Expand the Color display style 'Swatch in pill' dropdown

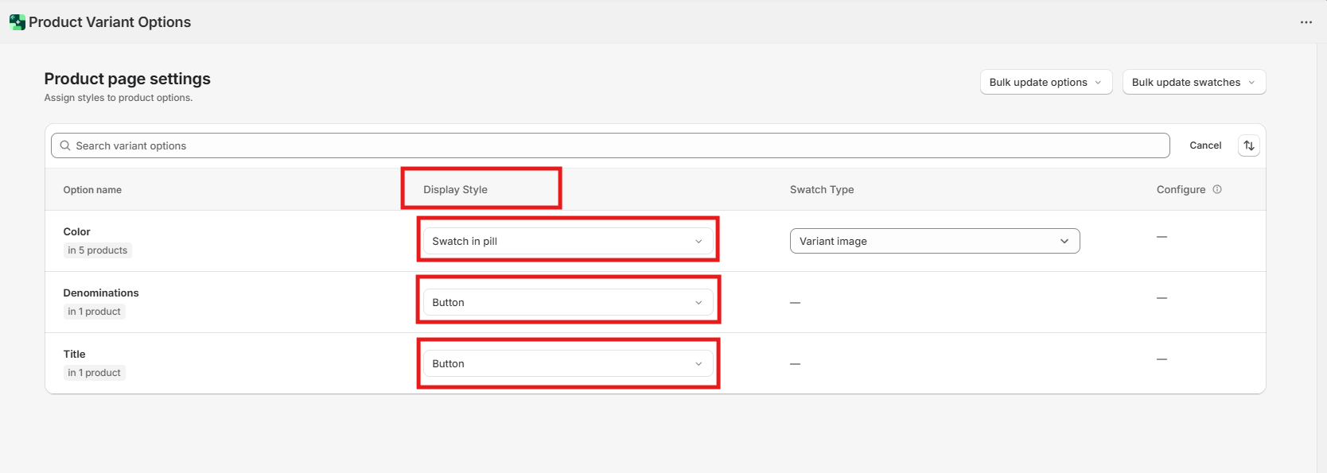pyautogui.click(x=567, y=241)
